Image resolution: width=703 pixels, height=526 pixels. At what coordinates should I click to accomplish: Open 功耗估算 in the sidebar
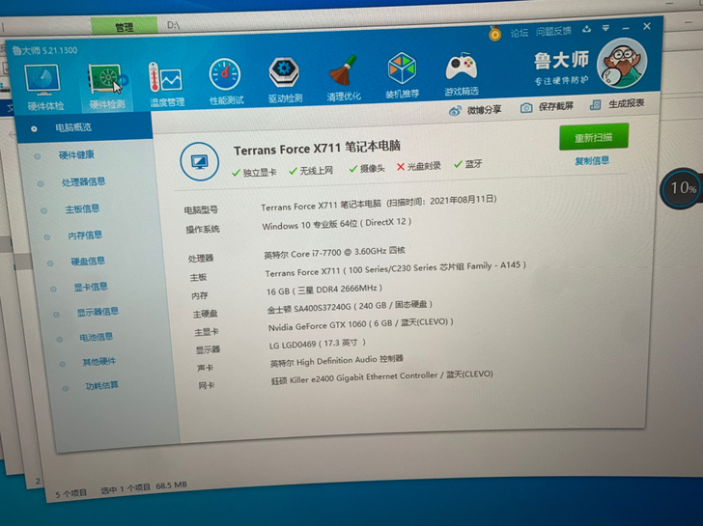[x=101, y=385]
